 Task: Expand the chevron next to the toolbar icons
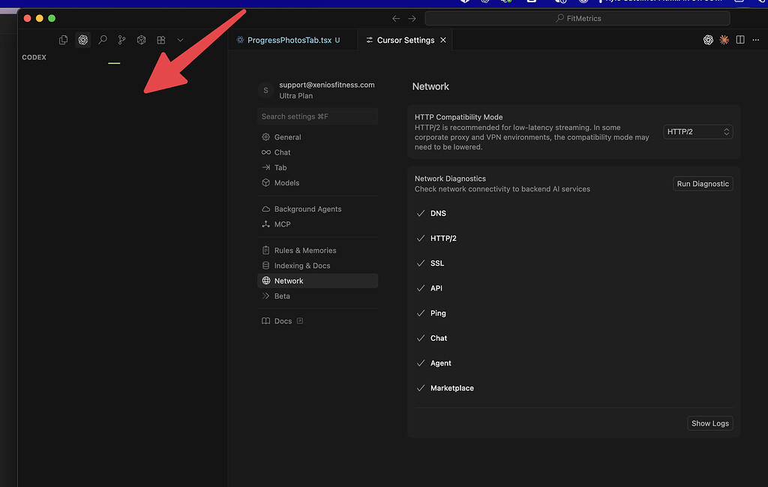coord(179,40)
